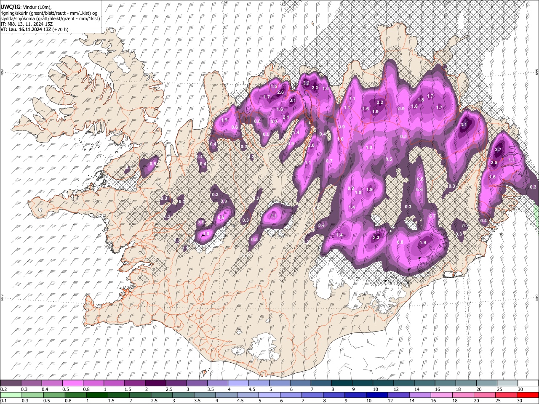Pick top-row pink swatch for 0.5–0.8
Viewport: 539px width, 404px height.
tap(73, 383)
